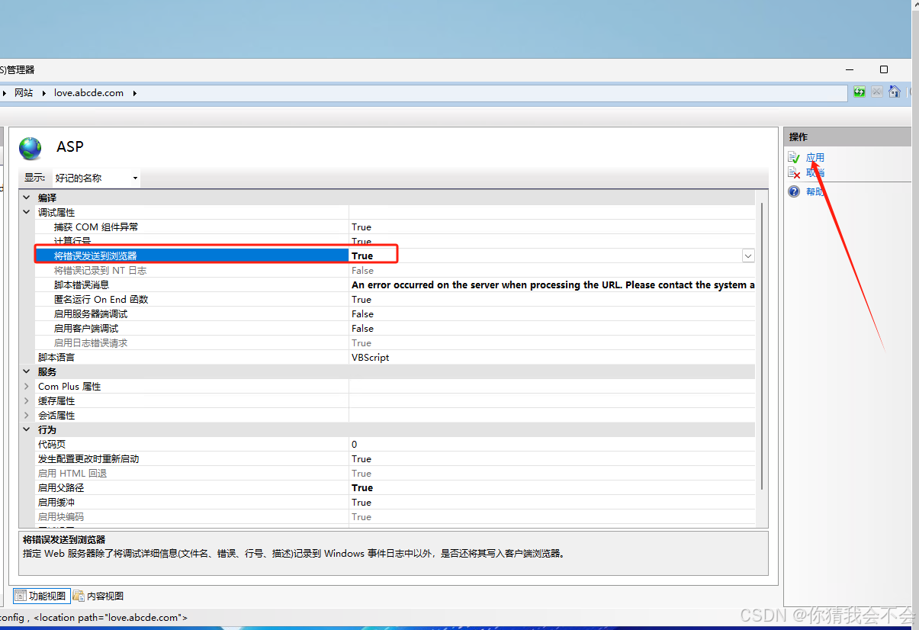Select 匿名运行 On End 函数 property

[101, 299]
